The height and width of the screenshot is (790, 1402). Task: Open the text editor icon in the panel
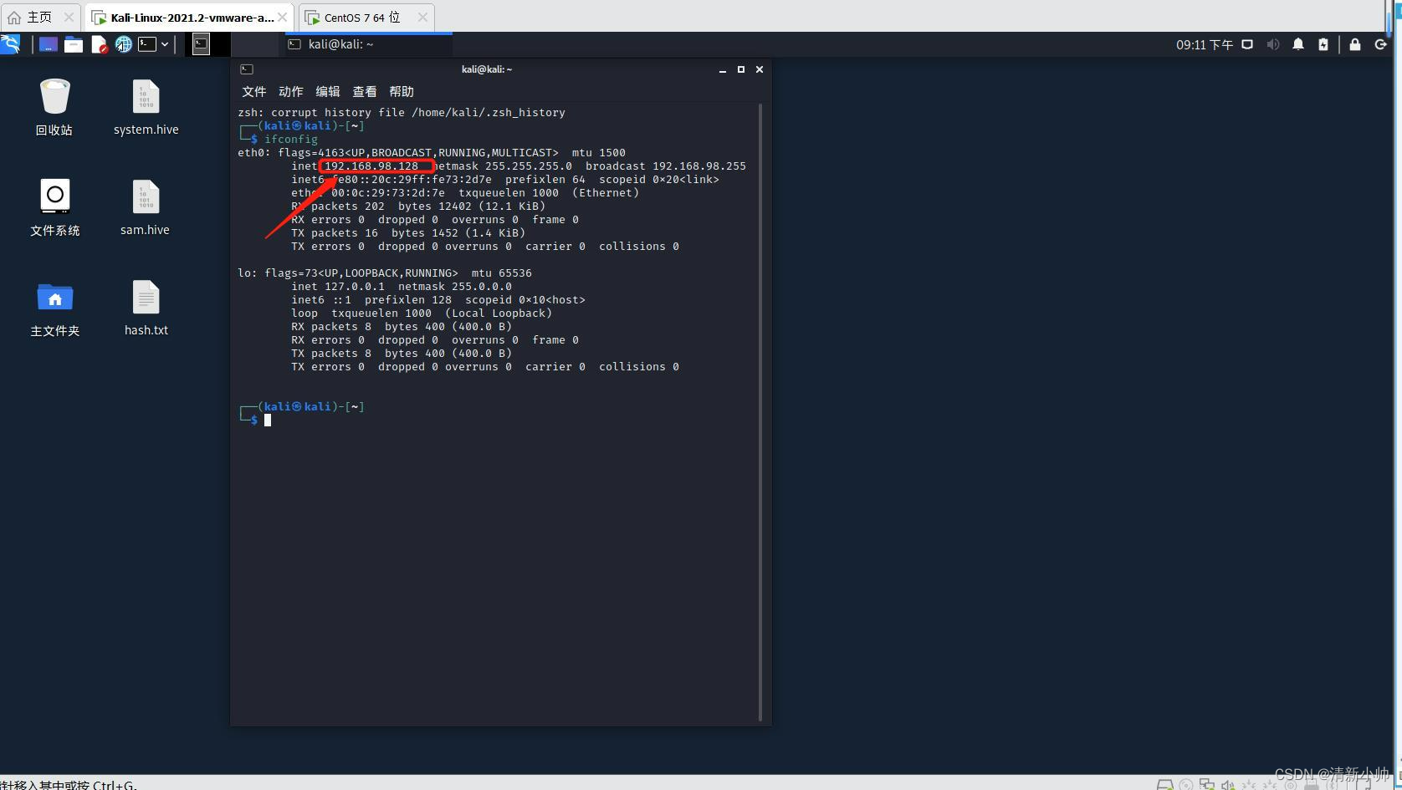pos(100,44)
